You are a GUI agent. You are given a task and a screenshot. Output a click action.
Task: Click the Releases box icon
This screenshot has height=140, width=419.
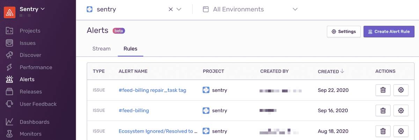[9, 91]
